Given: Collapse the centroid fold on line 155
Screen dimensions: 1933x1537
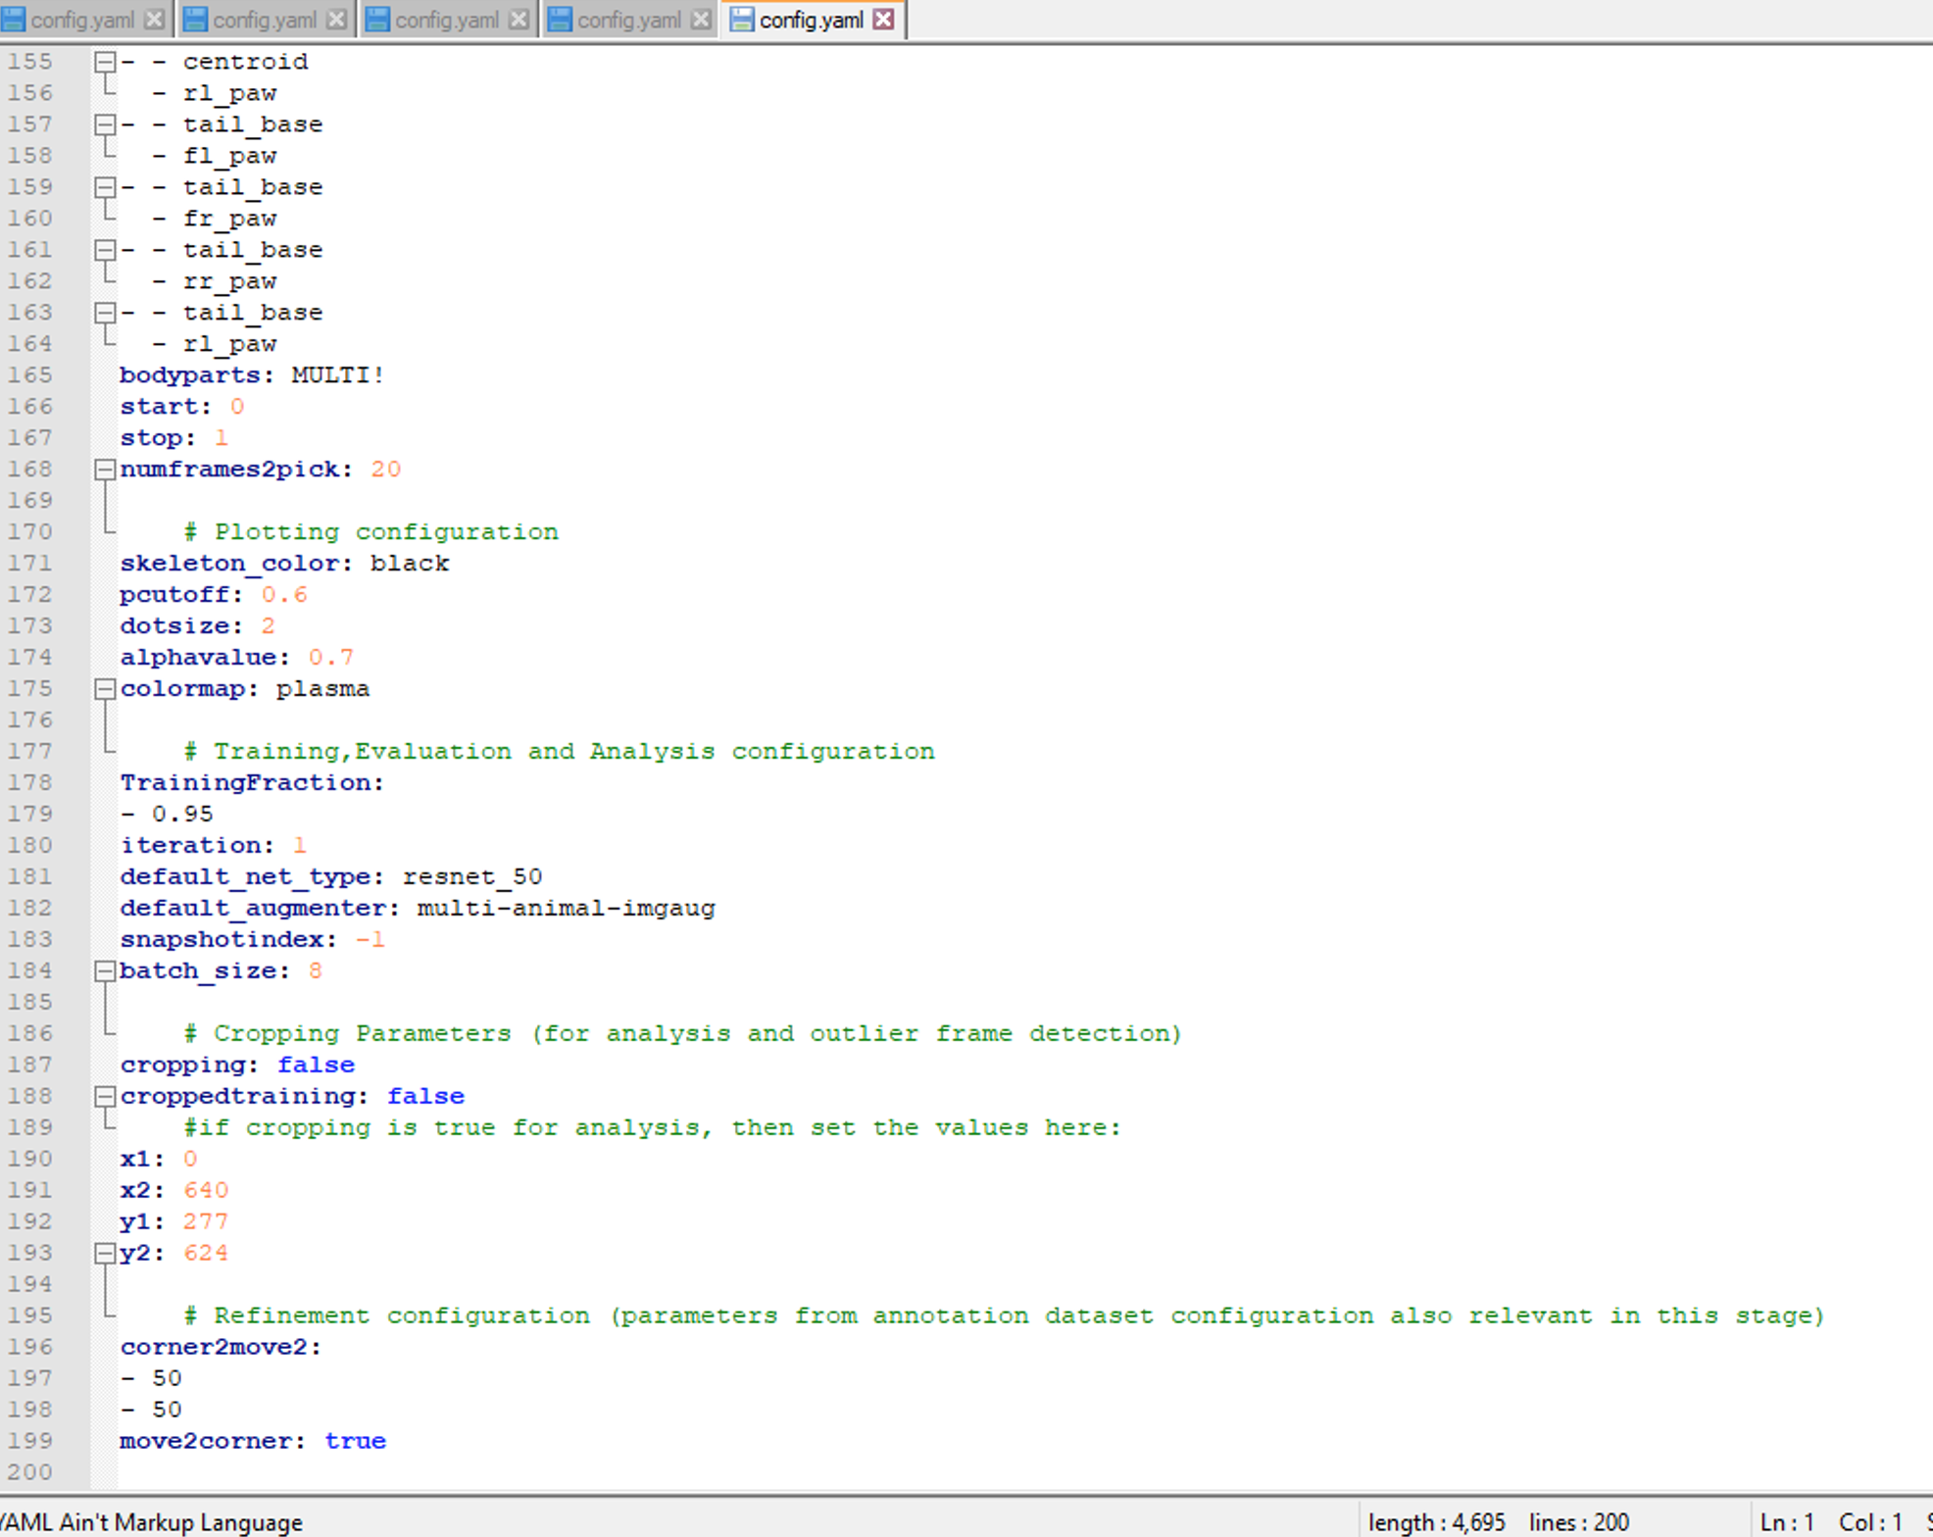Looking at the screenshot, I should 103,61.
